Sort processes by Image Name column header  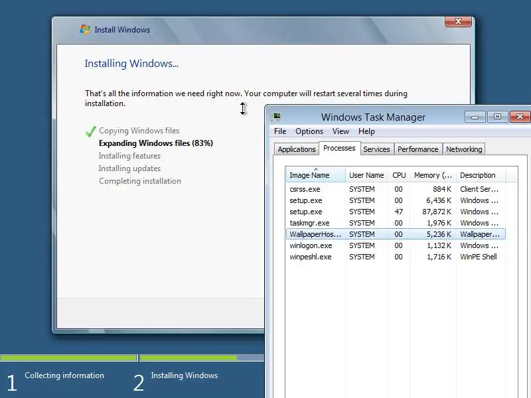click(x=316, y=175)
